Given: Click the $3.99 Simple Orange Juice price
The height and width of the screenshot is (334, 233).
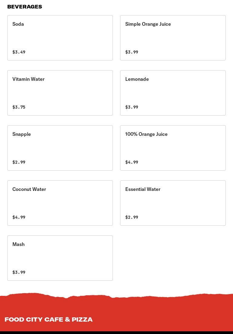Looking at the screenshot, I should point(132,52).
